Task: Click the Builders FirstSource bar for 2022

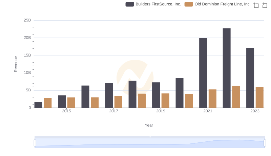Action: [227, 68]
